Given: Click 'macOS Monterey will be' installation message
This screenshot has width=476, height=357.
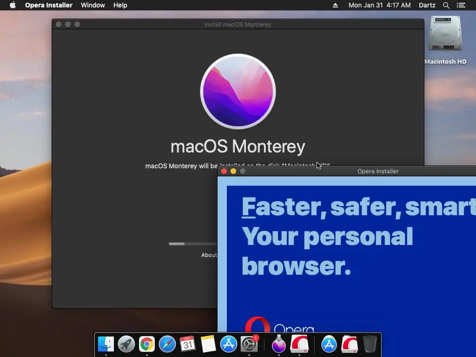Looking at the screenshot, I should tap(182, 166).
